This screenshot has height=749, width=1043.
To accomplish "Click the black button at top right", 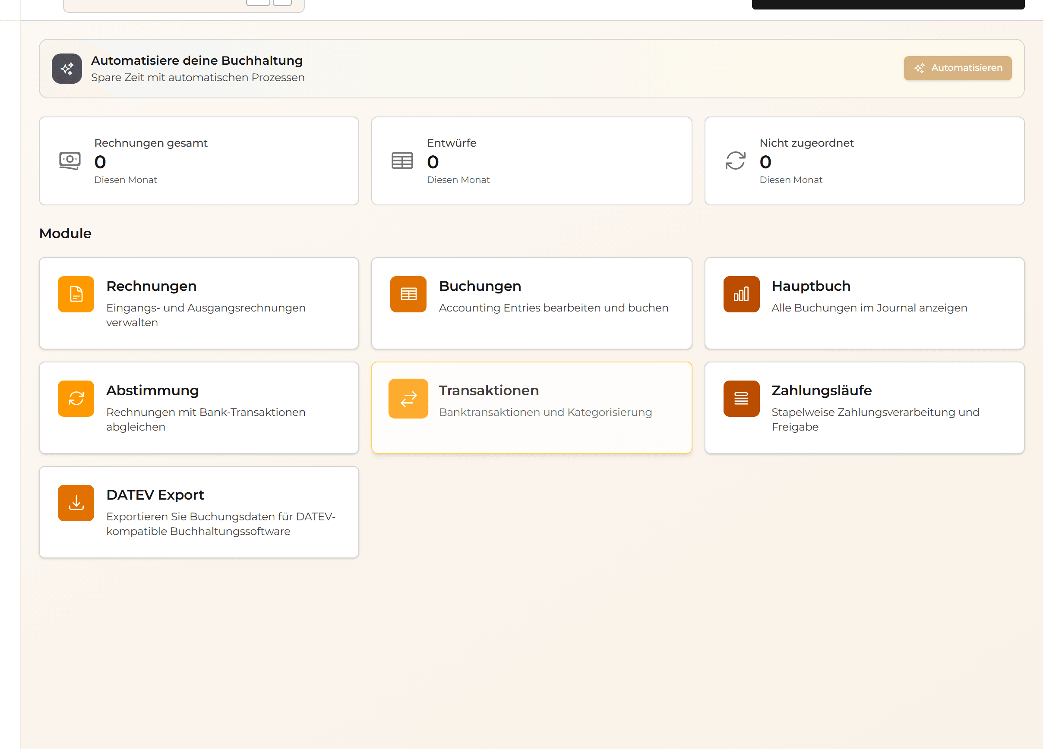I will click(888, 4).
